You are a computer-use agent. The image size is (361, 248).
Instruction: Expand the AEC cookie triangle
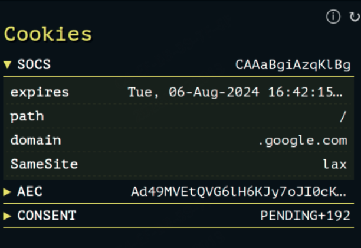7,192
